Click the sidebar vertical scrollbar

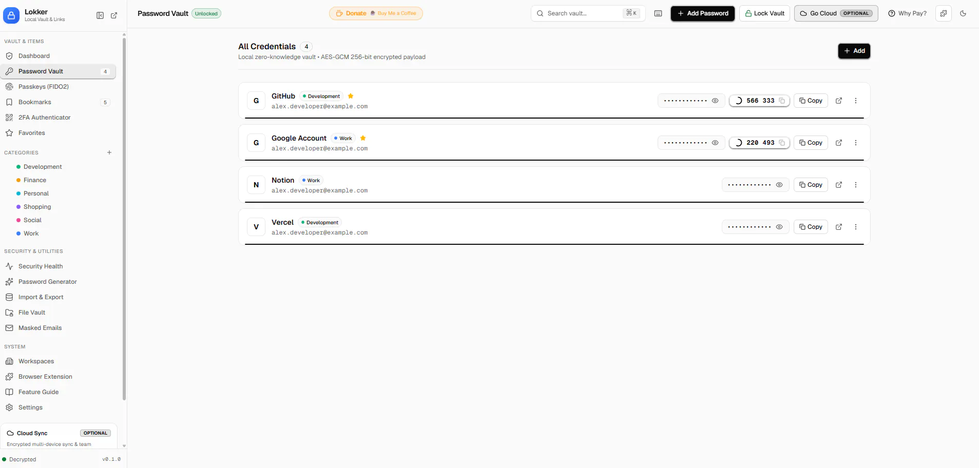tap(124, 218)
